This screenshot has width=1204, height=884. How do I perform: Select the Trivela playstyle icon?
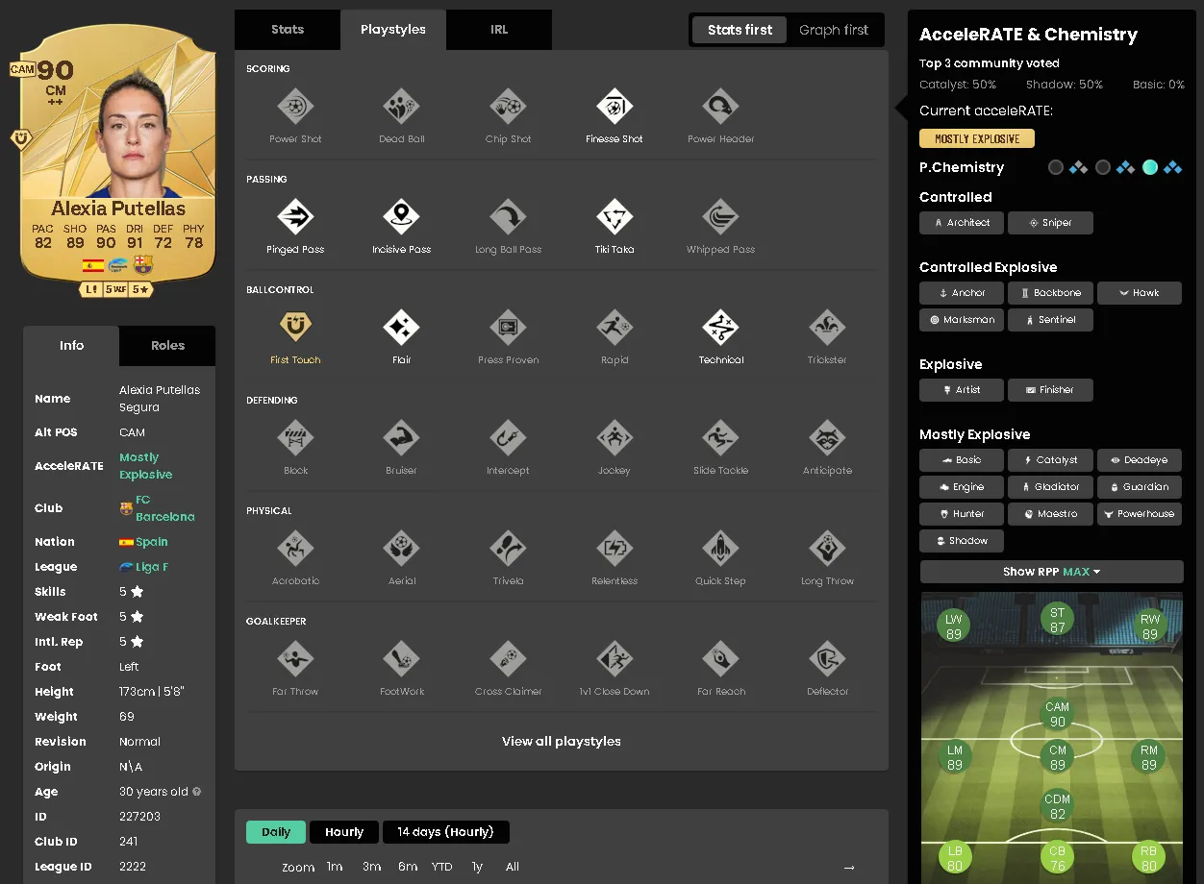[508, 549]
